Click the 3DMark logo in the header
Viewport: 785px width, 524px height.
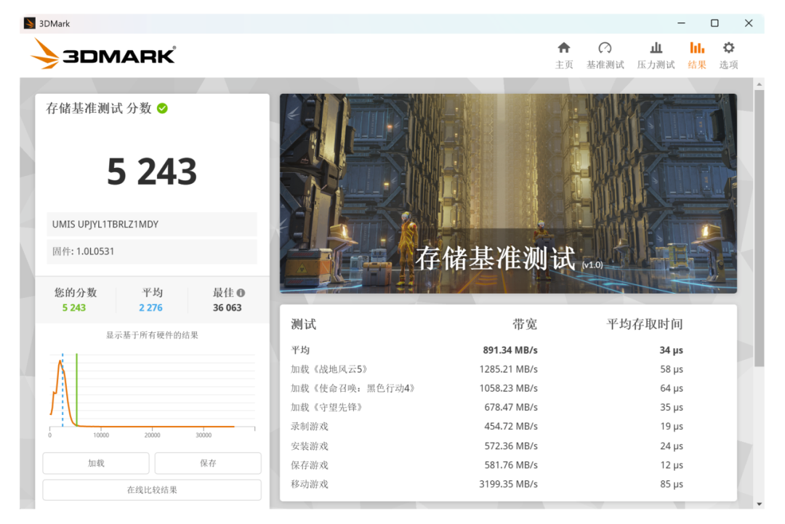tap(103, 54)
